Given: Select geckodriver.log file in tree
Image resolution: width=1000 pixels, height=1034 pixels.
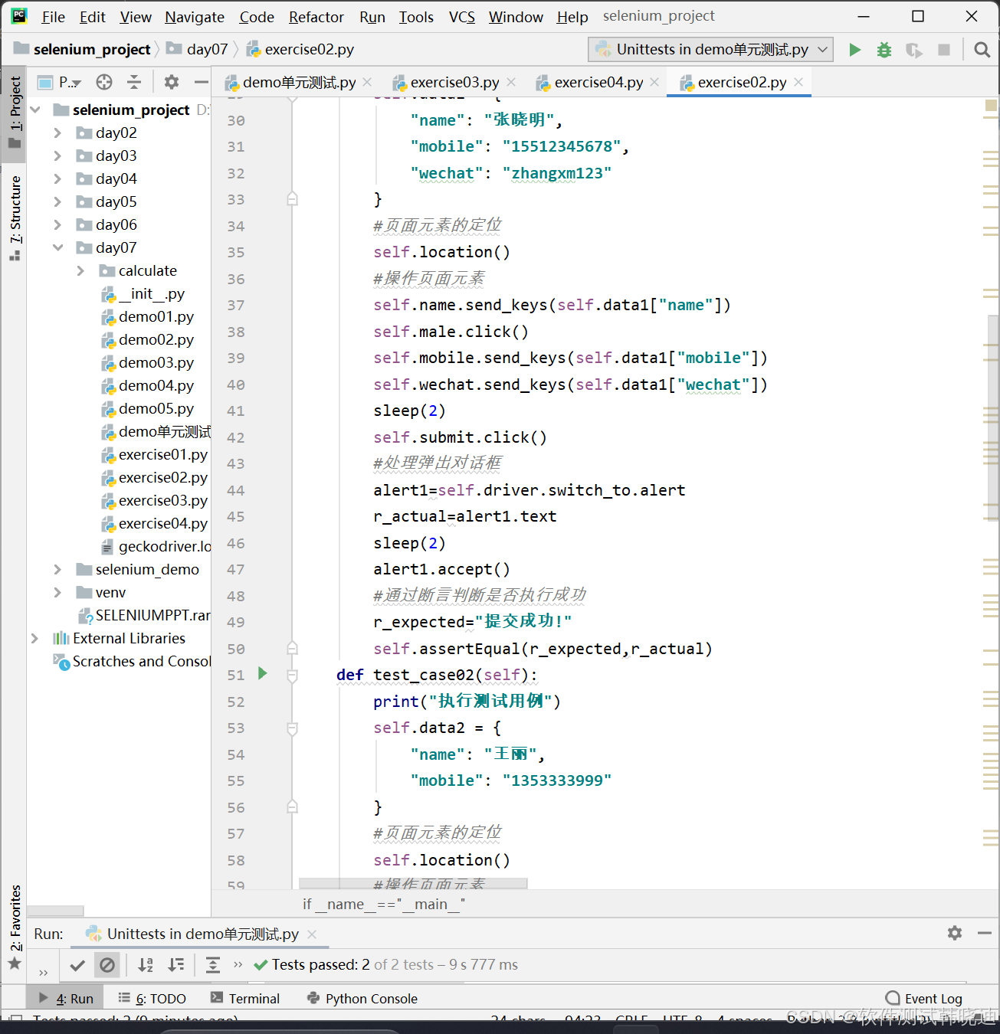Looking at the screenshot, I should pyautogui.click(x=156, y=546).
